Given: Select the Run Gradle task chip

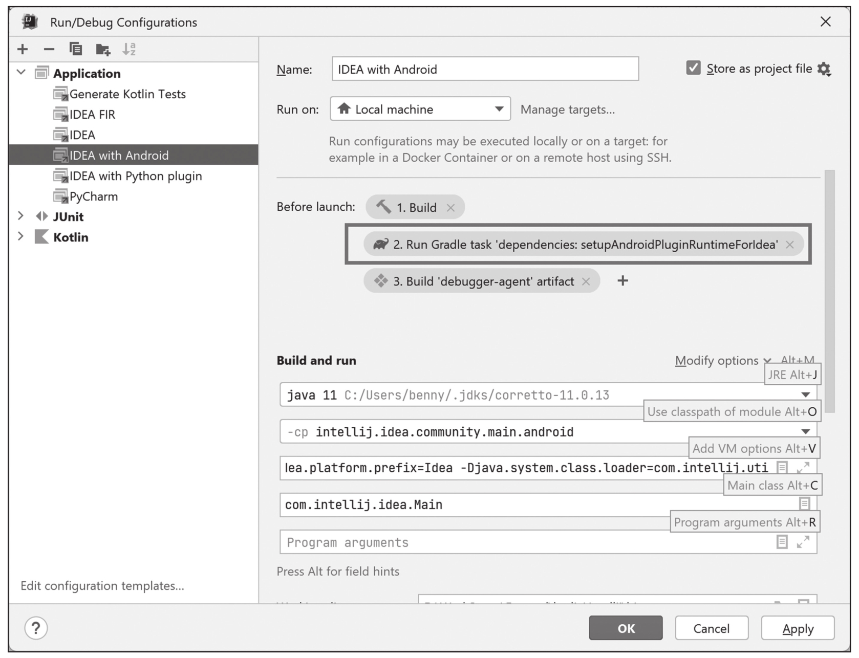Looking at the screenshot, I should coord(583,245).
